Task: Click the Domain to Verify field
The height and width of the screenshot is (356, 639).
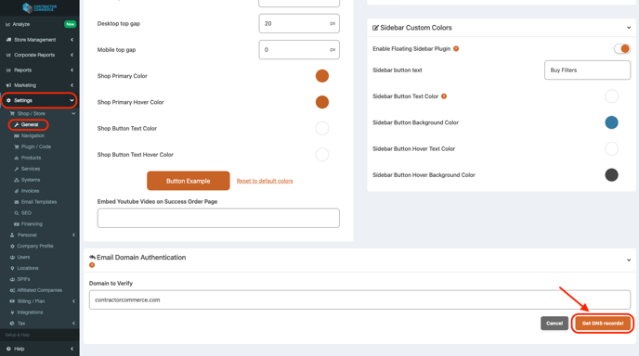Action: pos(359,299)
